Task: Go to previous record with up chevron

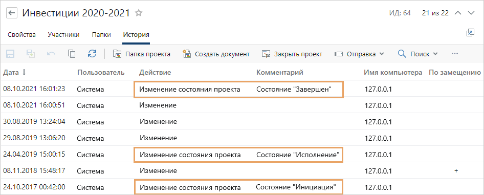Action: coord(458,13)
